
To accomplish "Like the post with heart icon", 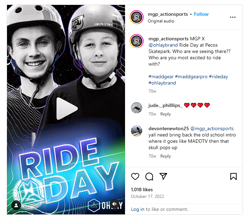I will tap(135, 176).
